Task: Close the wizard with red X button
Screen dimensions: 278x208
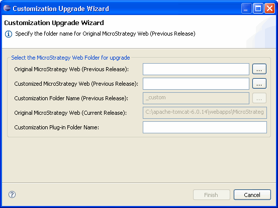Action: click(269, 9)
